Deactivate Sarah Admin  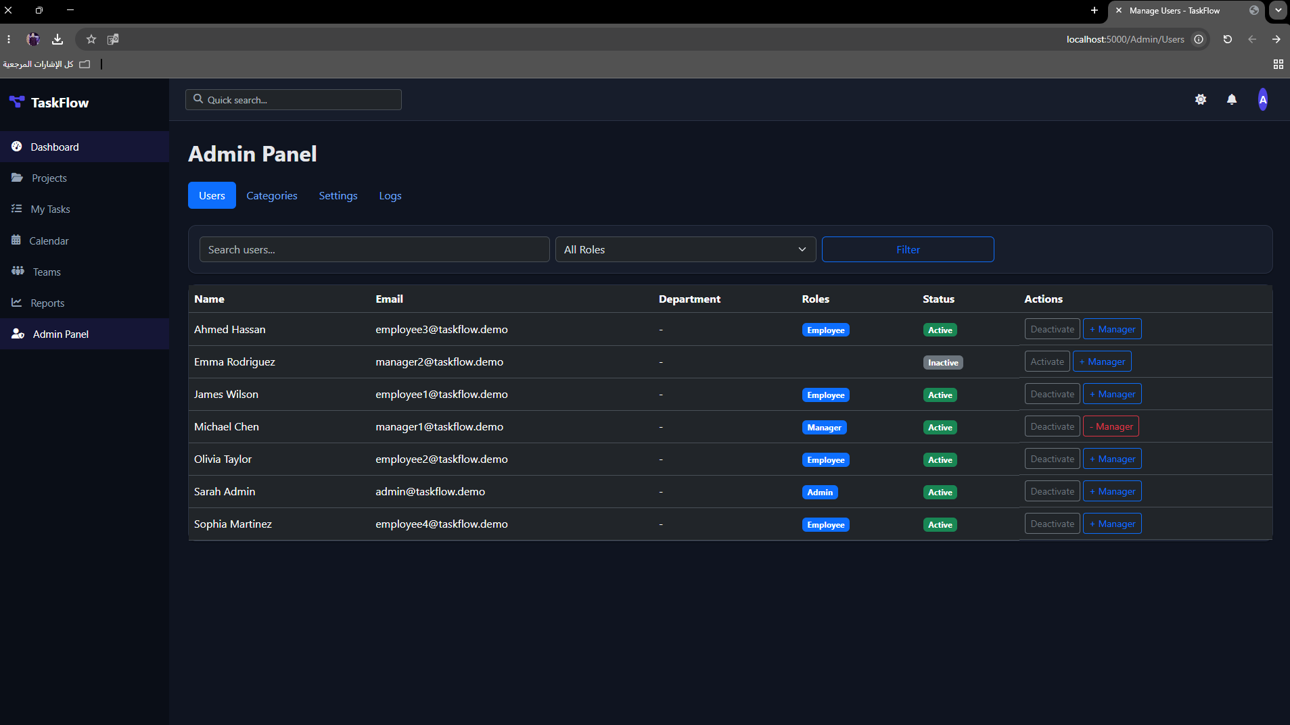[1052, 491]
